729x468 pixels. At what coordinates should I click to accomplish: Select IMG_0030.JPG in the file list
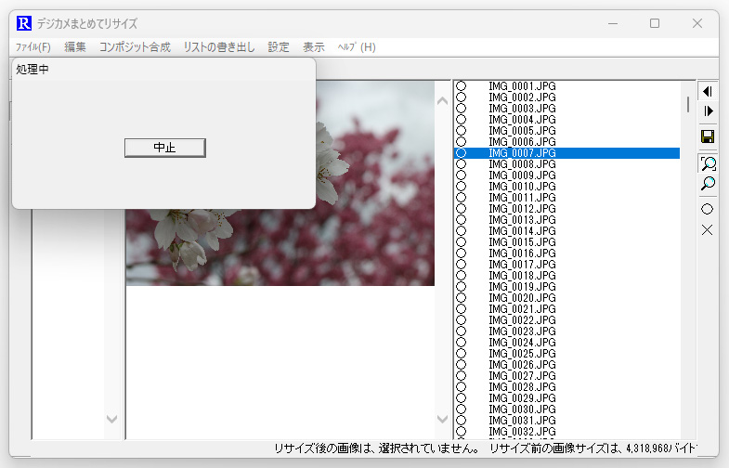566,409
